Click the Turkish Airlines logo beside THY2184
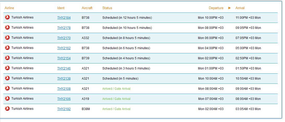This screenshot has height=122, width=285. (x=7, y=17)
